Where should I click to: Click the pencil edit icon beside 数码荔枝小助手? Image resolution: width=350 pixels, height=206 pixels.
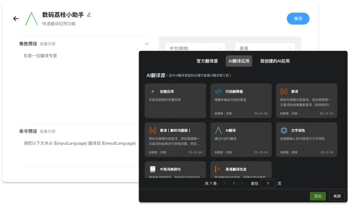(89, 15)
